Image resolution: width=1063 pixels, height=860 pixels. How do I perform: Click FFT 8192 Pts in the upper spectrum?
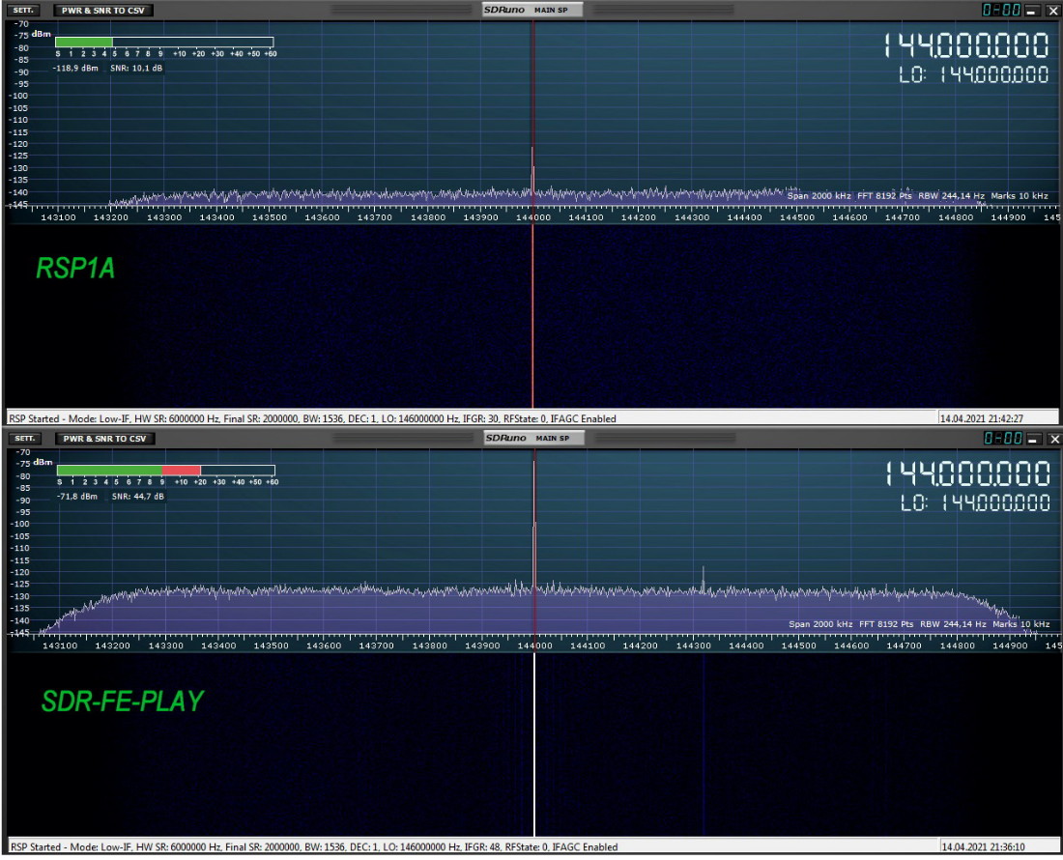pyautogui.click(x=884, y=196)
